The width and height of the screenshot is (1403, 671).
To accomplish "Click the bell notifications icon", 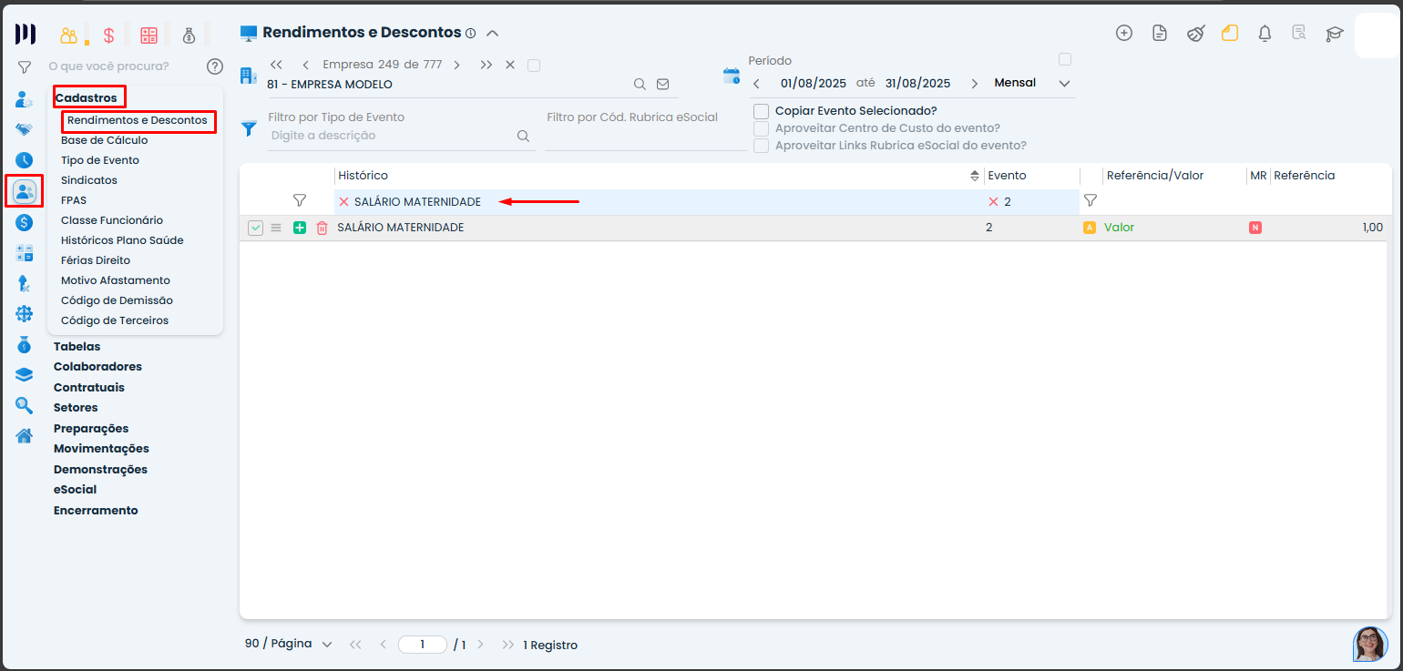I will (1265, 34).
